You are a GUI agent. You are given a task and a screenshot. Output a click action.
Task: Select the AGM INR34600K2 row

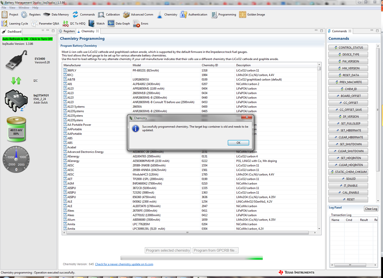pyautogui.click(x=190, y=183)
